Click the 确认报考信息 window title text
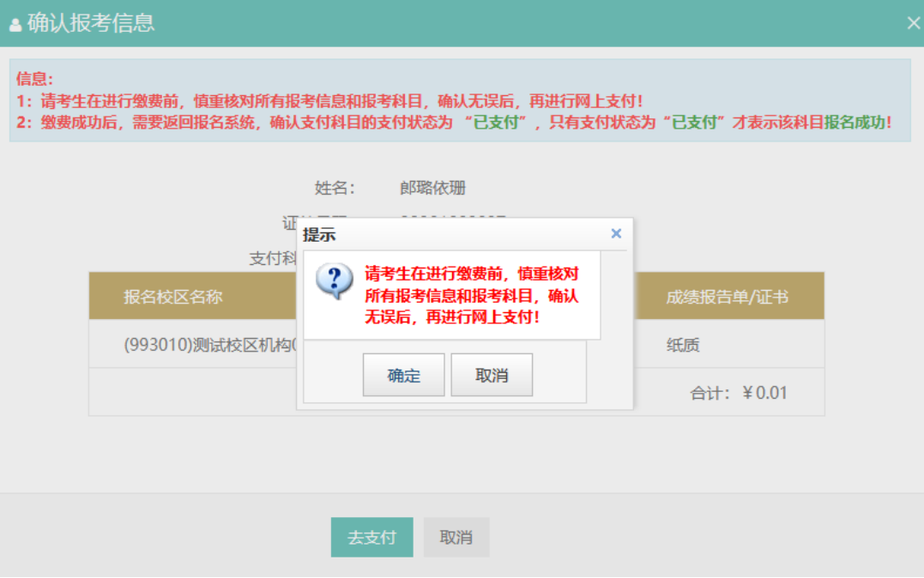Screen dimensions: 924x578 (x=91, y=23)
